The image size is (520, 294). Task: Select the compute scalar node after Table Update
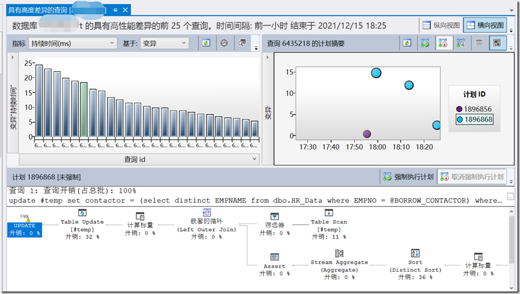(x=140, y=224)
